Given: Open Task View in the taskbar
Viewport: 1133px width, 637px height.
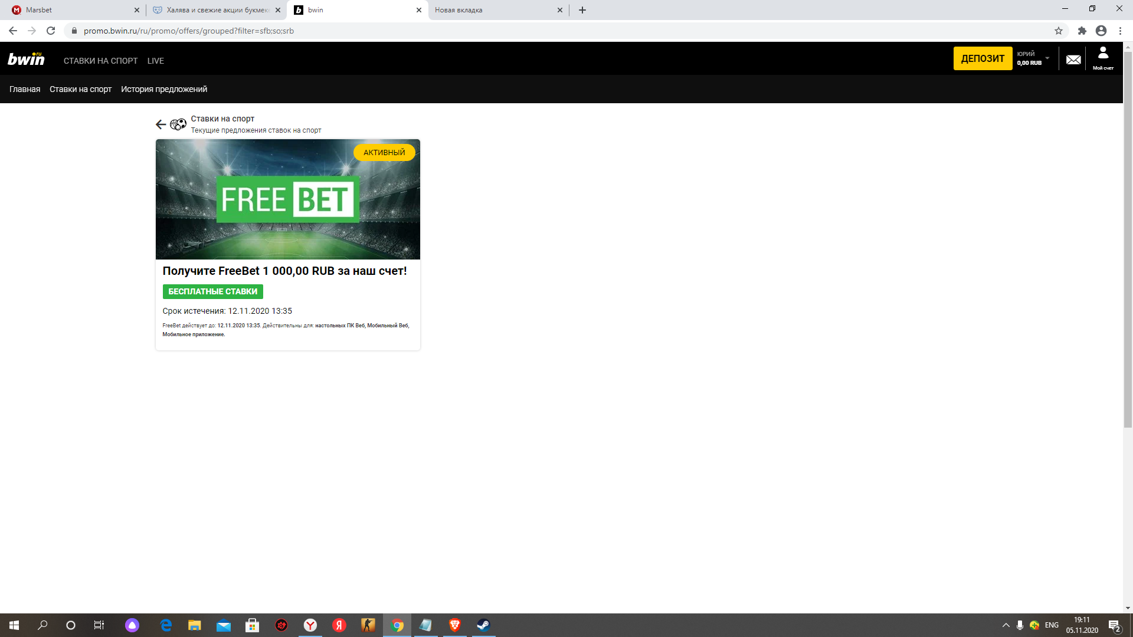Looking at the screenshot, I should pos(99,625).
